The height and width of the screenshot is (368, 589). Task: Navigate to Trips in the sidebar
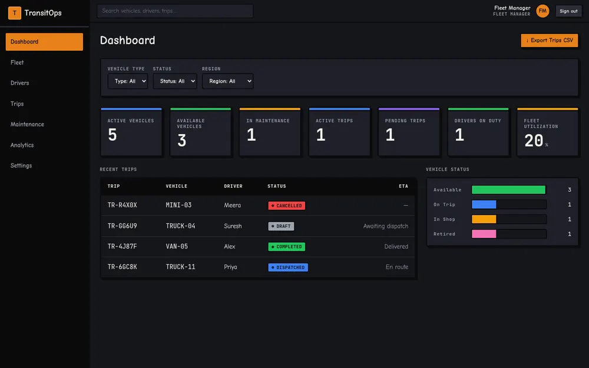[44, 104]
